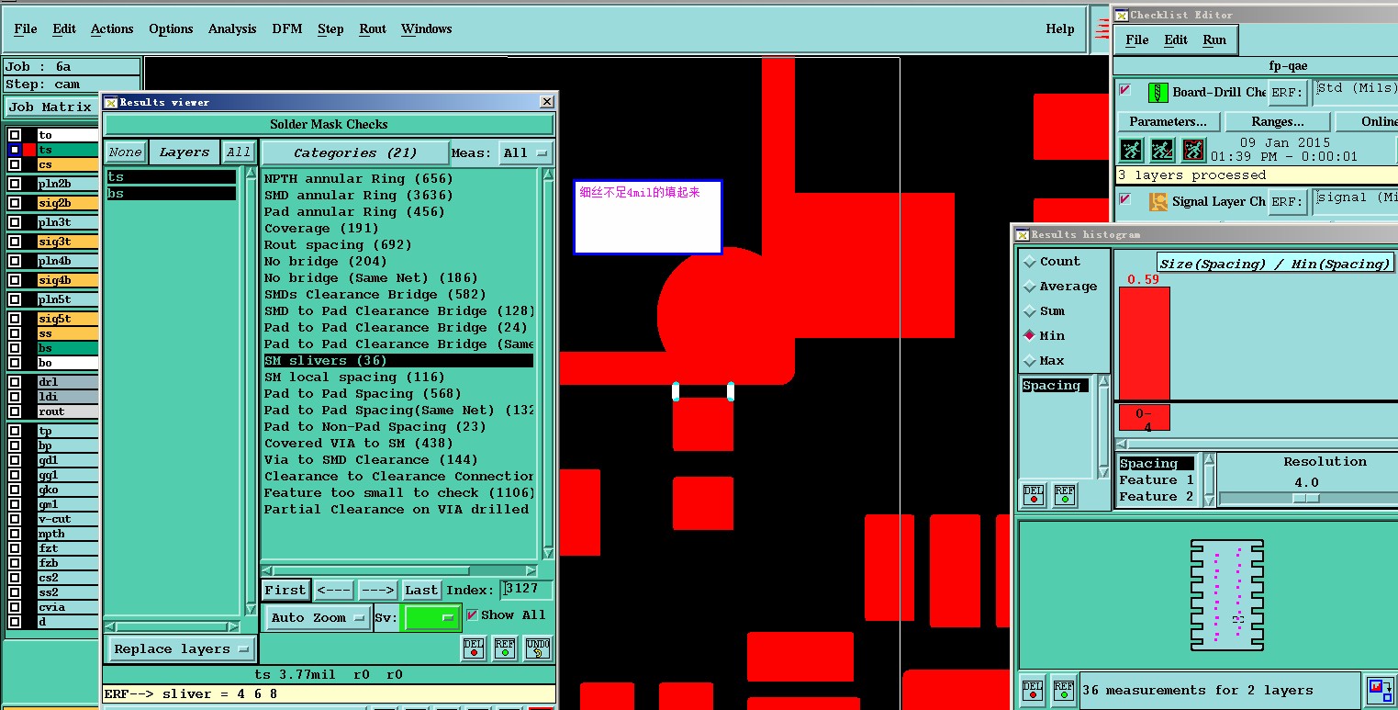Uncheck the Show All checkbox
The width and height of the screenshot is (1398, 710).
tap(472, 614)
